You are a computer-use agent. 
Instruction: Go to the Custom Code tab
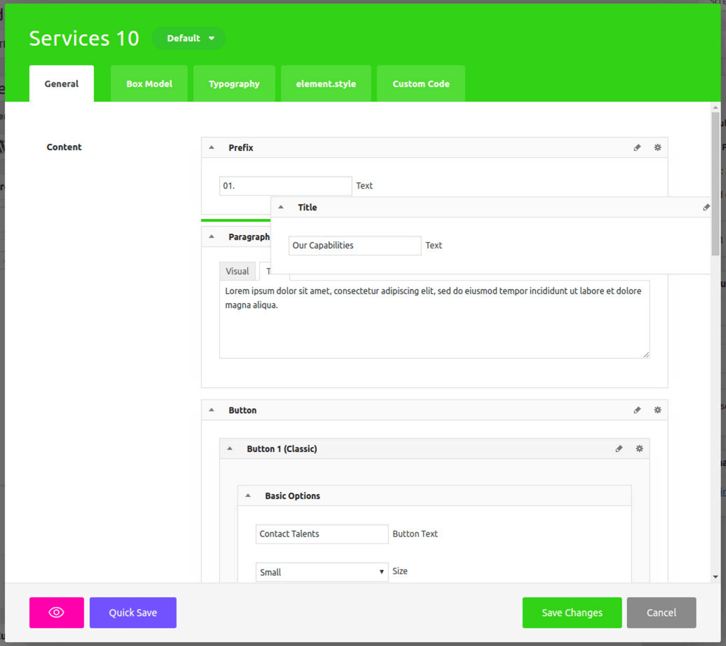pos(421,84)
